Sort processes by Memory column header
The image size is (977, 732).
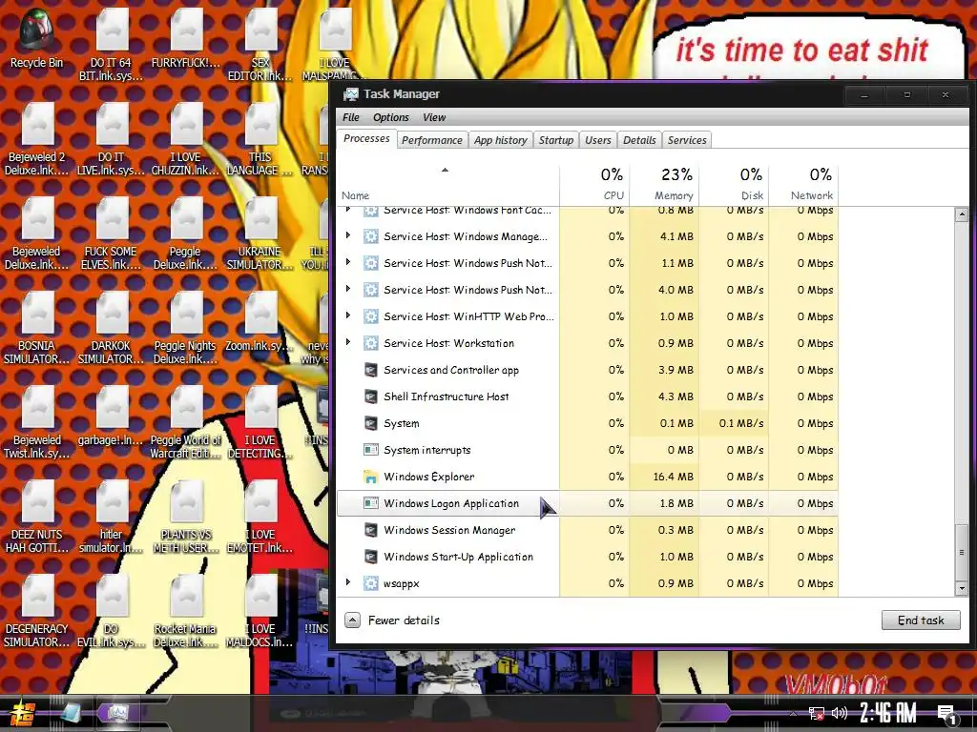point(664,184)
